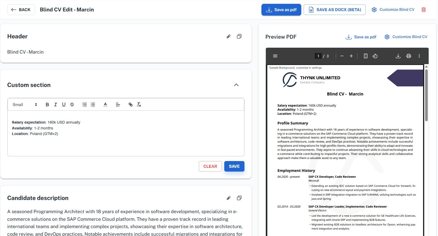Open Customize Blind CV in Preview panel
The height and width of the screenshot is (236, 438).
(406, 37)
